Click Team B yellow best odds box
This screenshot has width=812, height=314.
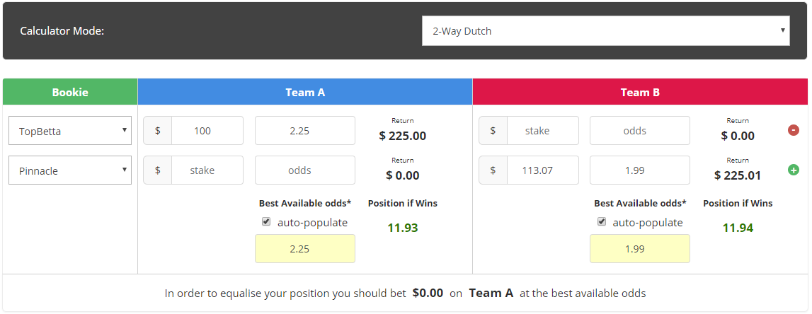point(640,249)
